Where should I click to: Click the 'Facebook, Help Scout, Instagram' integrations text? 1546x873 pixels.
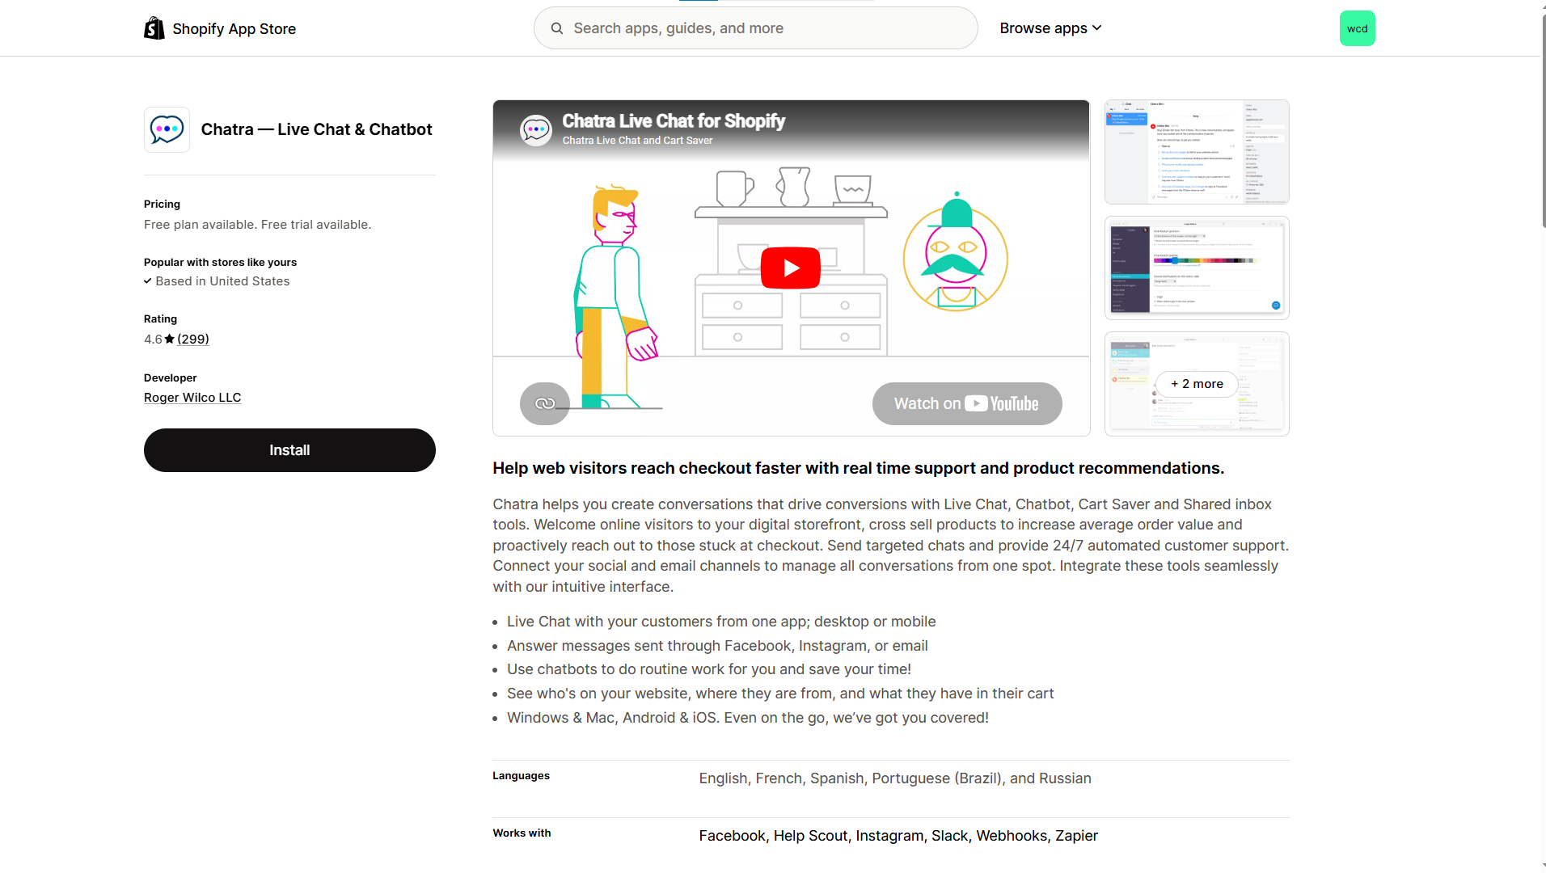click(898, 836)
